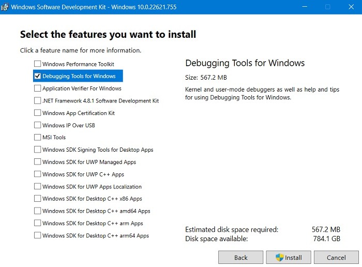Go Back to previous setup page
The height and width of the screenshot is (267, 362).
click(x=240, y=257)
